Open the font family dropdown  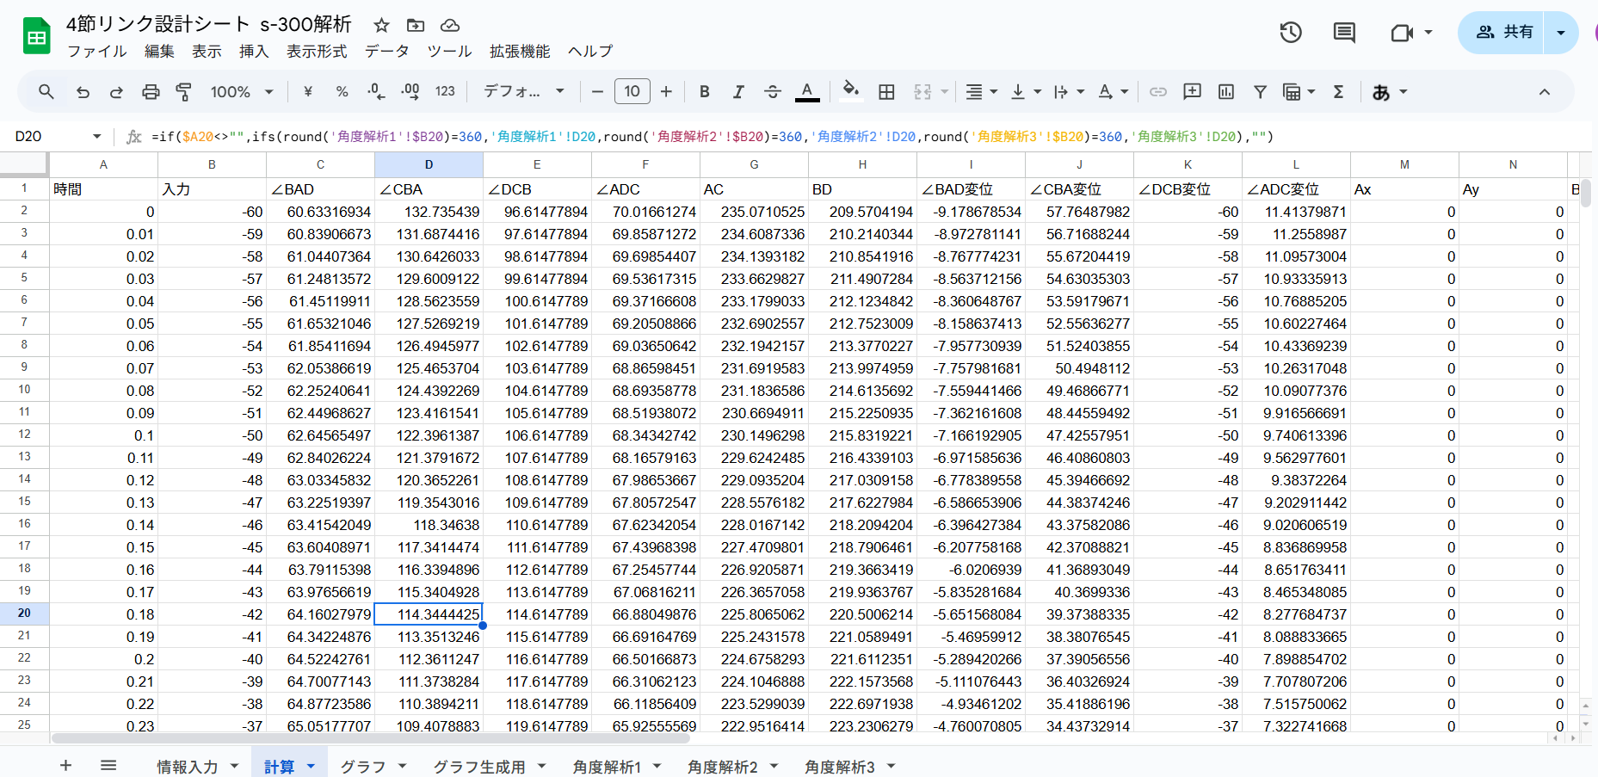[524, 92]
